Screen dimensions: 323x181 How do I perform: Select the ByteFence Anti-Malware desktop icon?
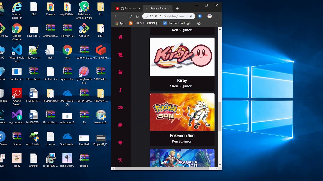coord(84,11)
